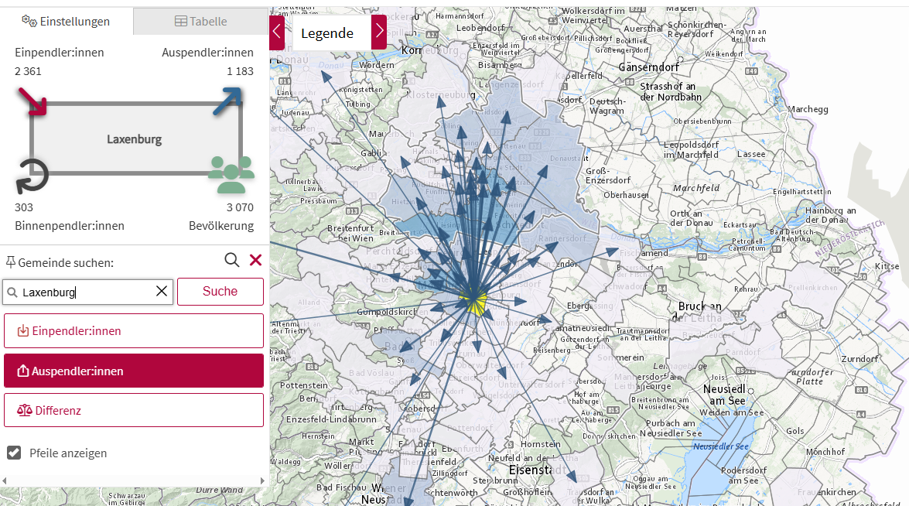Click the Binnenpendler value 303
Screen dimensions: 909x506
point(24,207)
